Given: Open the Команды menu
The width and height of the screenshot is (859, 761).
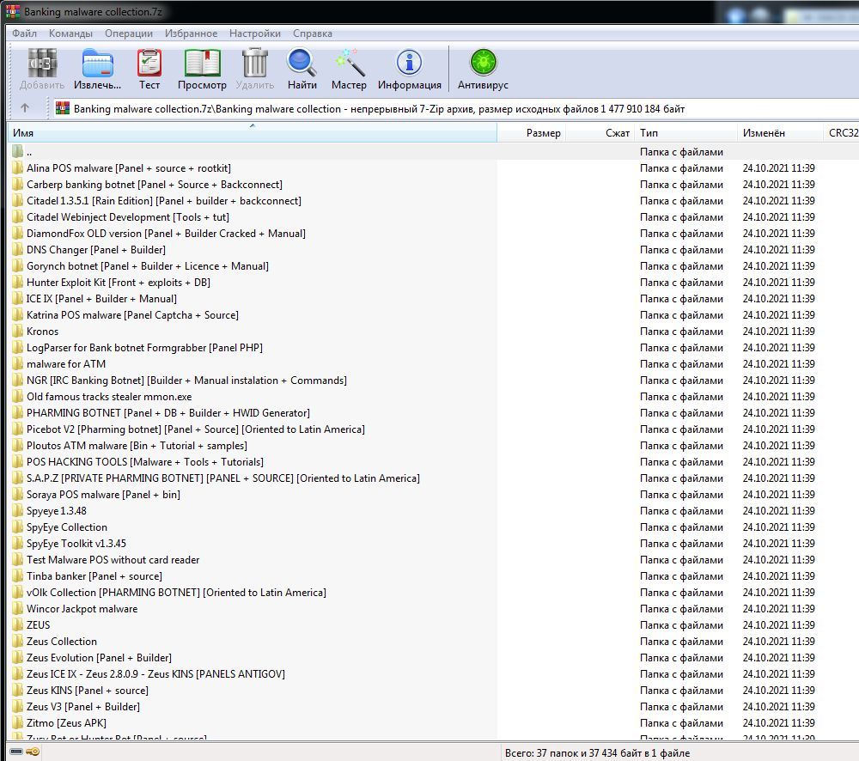Looking at the screenshot, I should 70,33.
